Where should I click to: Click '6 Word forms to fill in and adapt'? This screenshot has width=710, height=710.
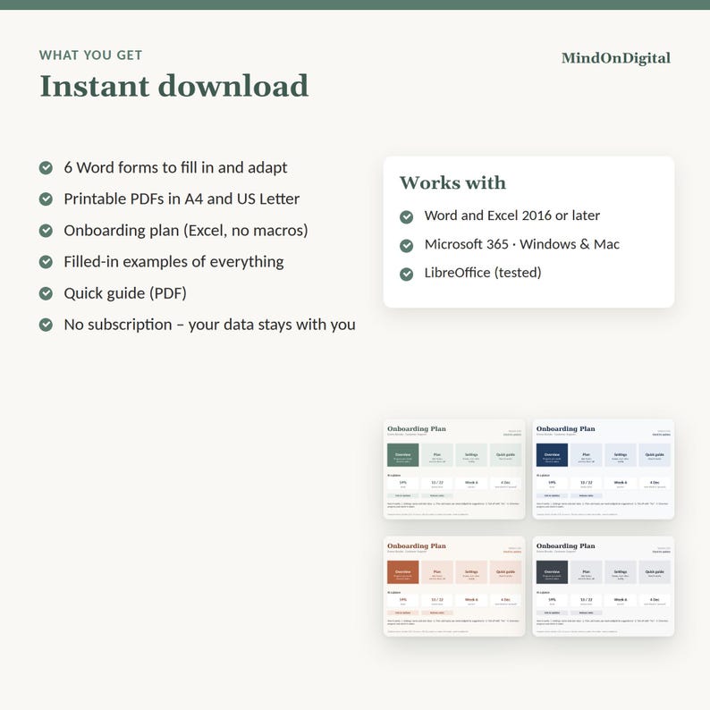click(175, 167)
